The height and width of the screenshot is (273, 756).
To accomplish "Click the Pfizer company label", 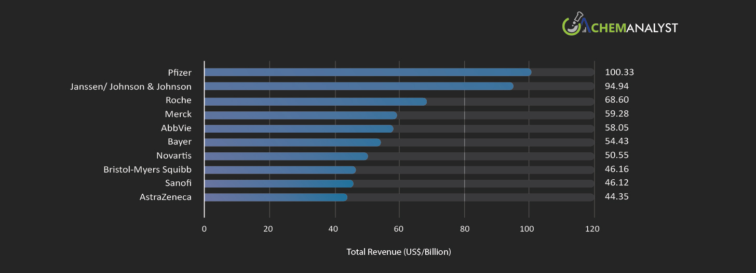I will click(x=180, y=72).
